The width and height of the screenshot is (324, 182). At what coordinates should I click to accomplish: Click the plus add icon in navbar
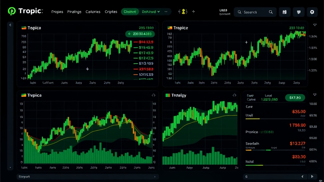[x=193, y=12]
